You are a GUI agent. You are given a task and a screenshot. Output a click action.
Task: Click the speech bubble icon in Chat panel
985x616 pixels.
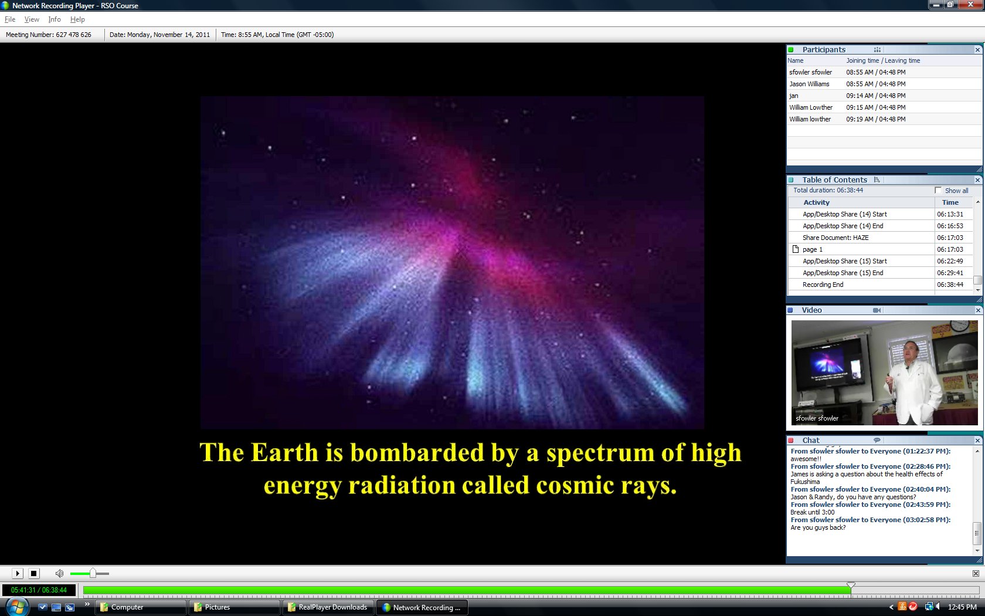coord(877,441)
